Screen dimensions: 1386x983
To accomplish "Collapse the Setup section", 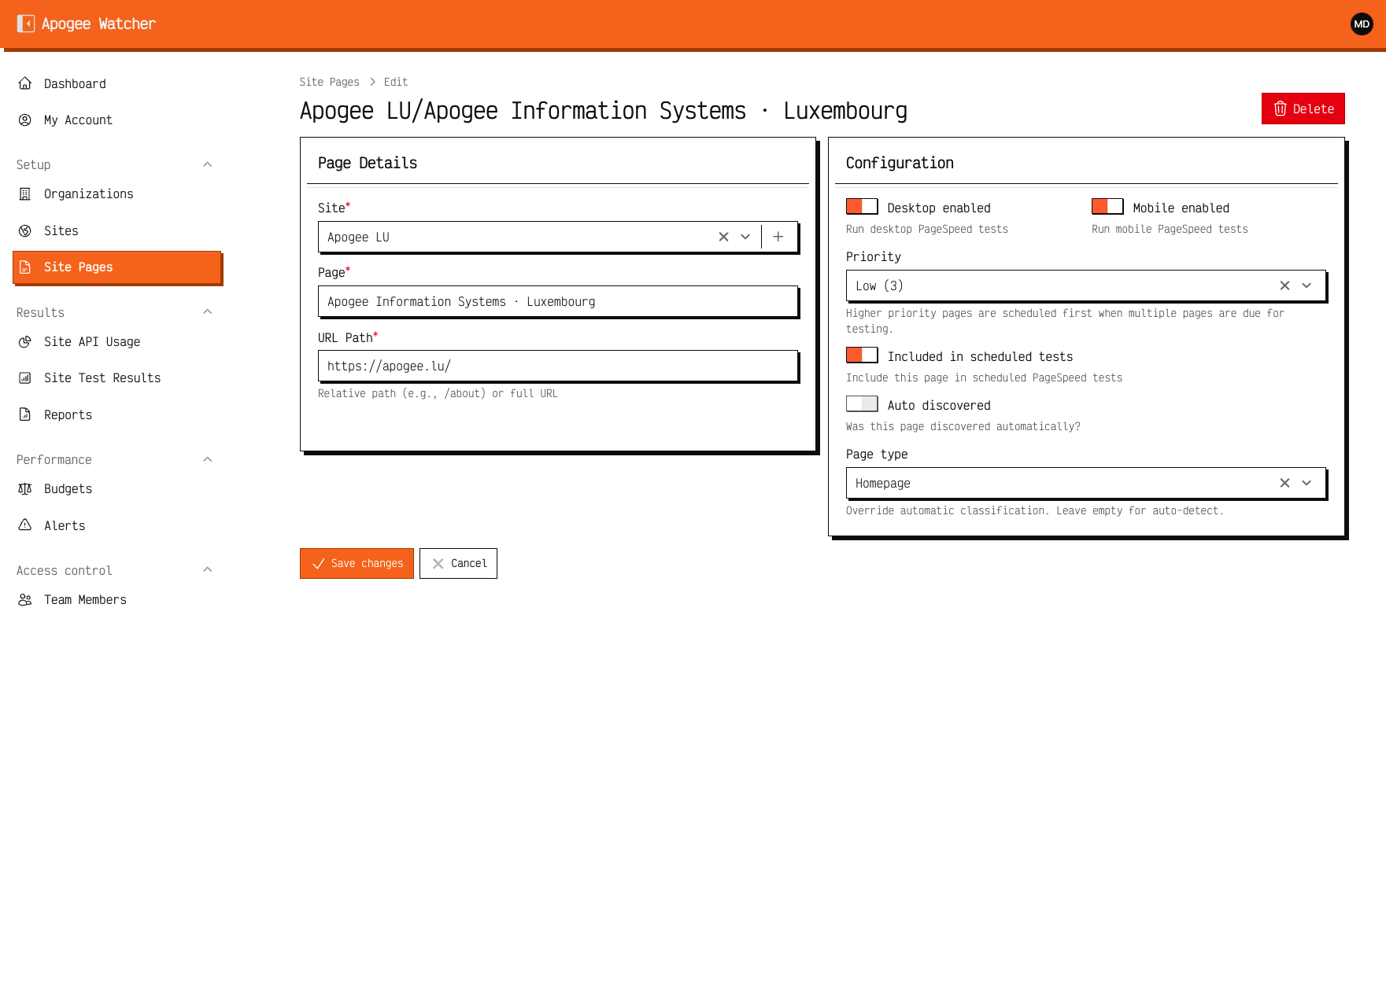I will coord(208,164).
